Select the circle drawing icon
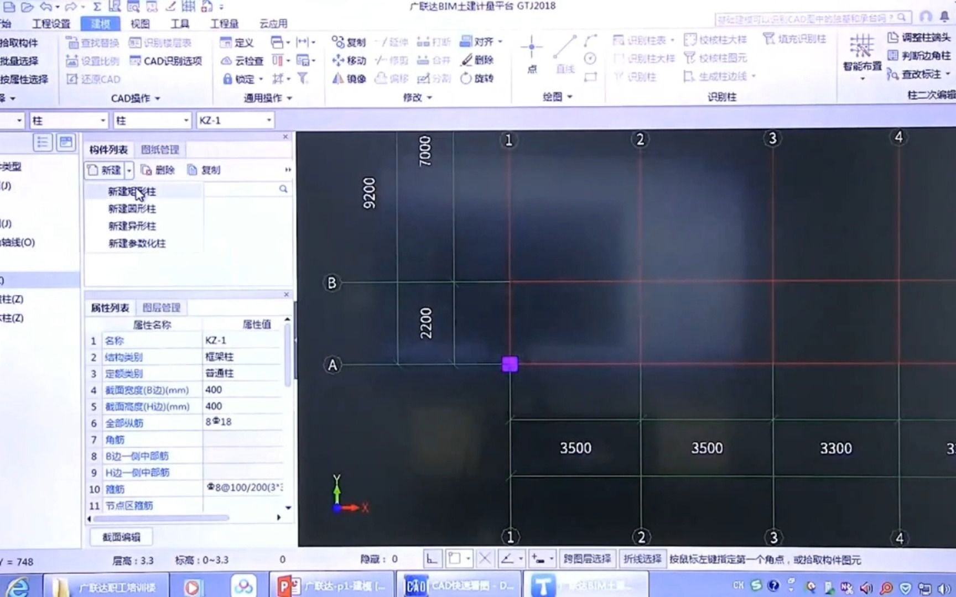956x597 pixels. pos(590,59)
